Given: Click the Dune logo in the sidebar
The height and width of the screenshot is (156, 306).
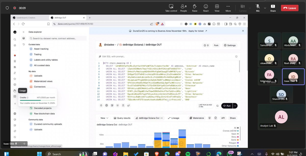Looking at the screenshot, I should (15, 32).
